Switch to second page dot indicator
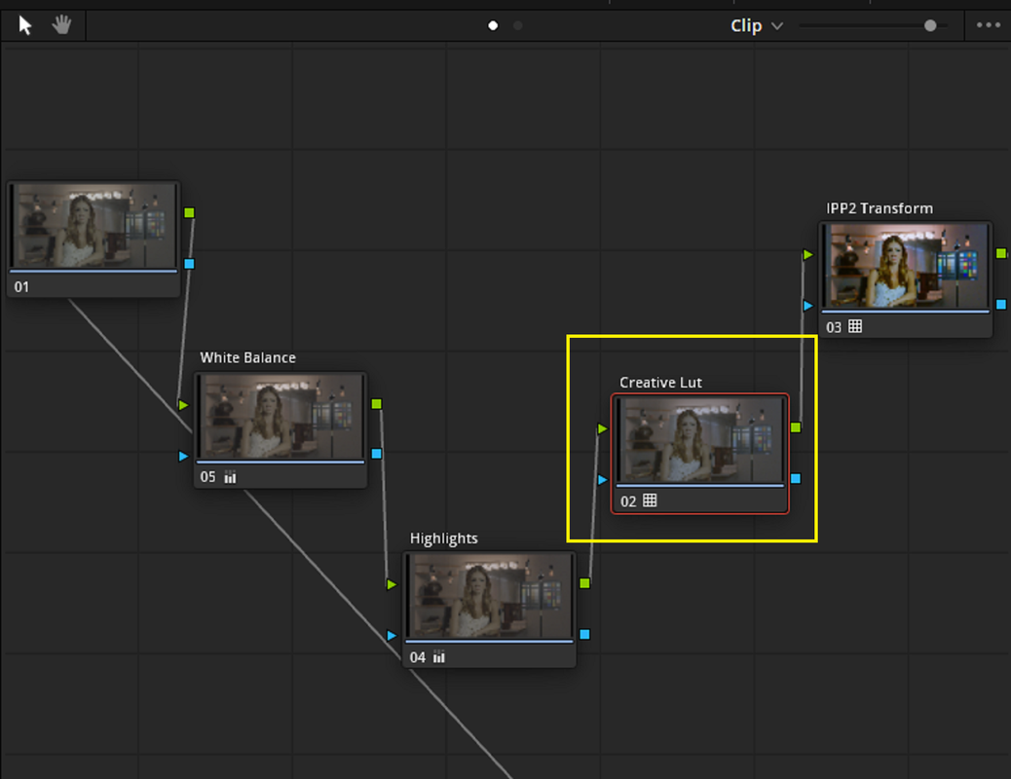This screenshot has width=1011, height=779. (518, 25)
